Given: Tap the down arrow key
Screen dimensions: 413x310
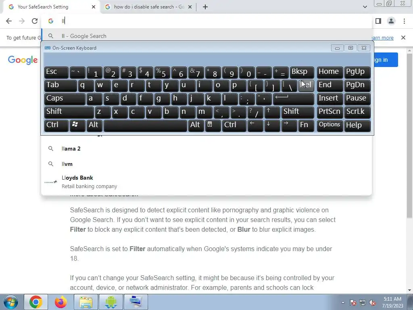Looking at the screenshot, I should (x=272, y=126).
